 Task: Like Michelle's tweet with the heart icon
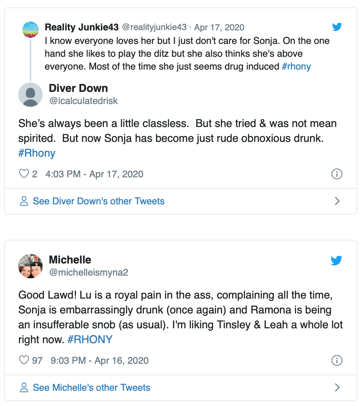pos(24,360)
